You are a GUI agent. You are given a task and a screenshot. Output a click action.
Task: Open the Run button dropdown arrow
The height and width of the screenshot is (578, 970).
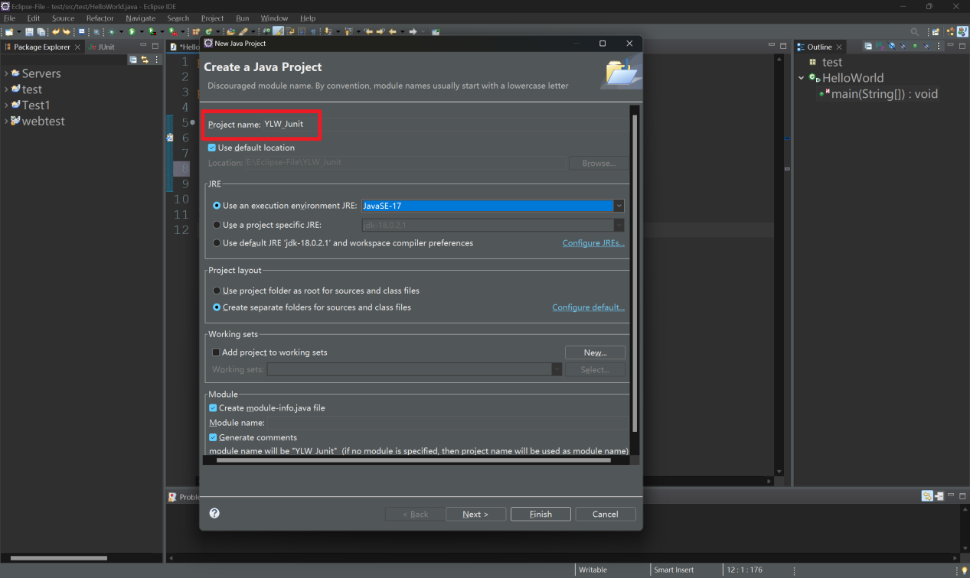pyautogui.click(x=141, y=32)
